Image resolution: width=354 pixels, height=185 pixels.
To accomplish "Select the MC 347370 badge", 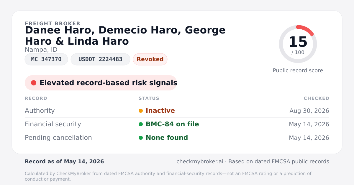I will (x=46, y=59).
